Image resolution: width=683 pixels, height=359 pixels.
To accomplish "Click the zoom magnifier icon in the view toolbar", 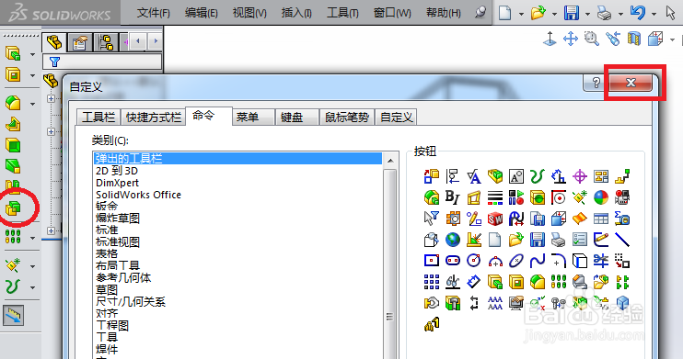I will point(592,39).
